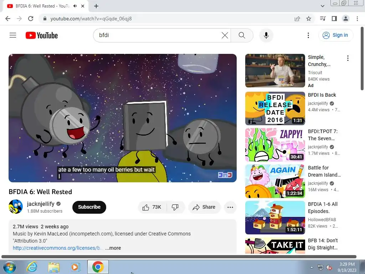
Task: Go back to the previous page
Action: (x=8, y=19)
